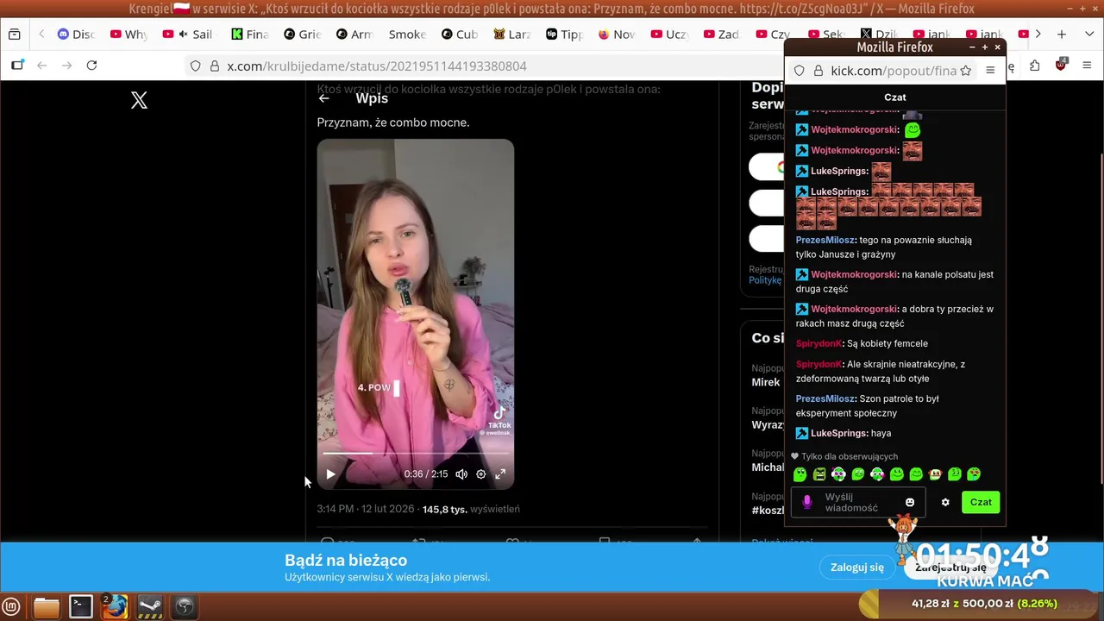The image size is (1104, 621).
Task: Open the Firefox View tab-list icon
Action: 14,34
